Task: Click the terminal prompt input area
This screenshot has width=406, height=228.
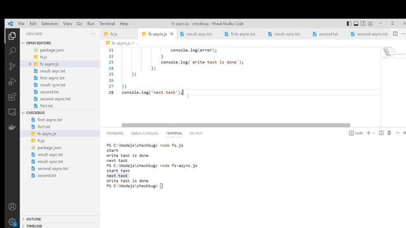Action: click(x=161, y=186)
